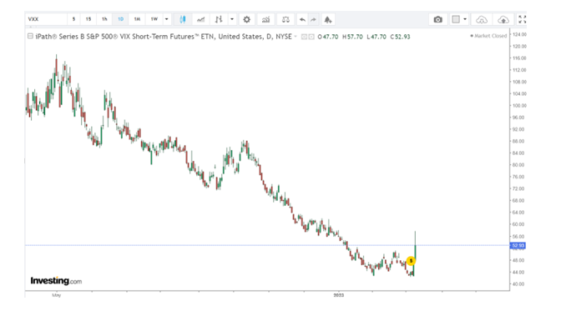576x311 pixels.
Task: Open the interval dropdown arrow
Action: [x=166, y=19]
